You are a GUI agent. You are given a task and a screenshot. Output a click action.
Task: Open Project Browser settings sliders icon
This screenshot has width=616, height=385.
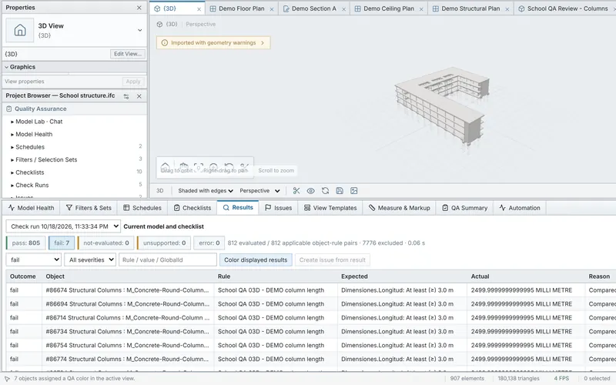coord(126,96)
